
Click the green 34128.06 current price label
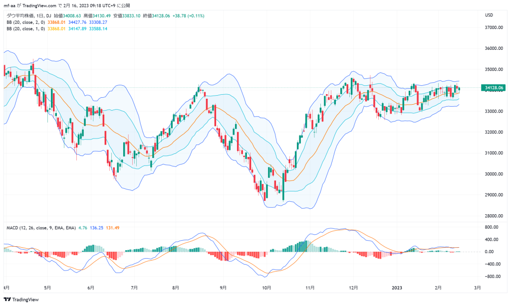point(494,88)
